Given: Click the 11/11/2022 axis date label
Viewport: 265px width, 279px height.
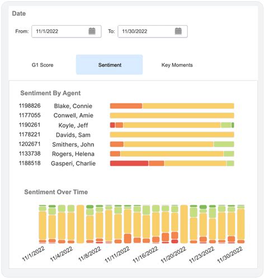Looking at the screenshot, I should pyautogui.click(x=117, y=254).
